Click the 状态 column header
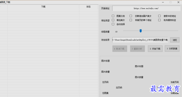Screen dimensions: 182x97 point(88,7)
